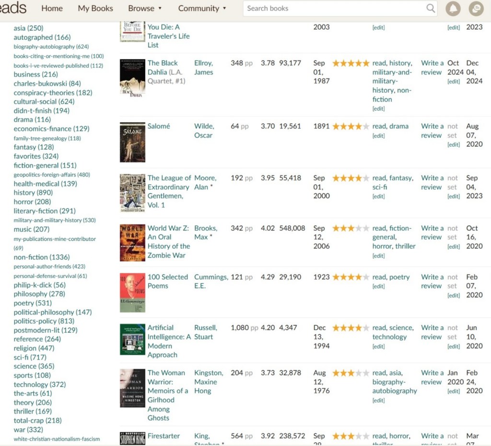
Task: Rate Salomé using its star rating
Action: 351,127
